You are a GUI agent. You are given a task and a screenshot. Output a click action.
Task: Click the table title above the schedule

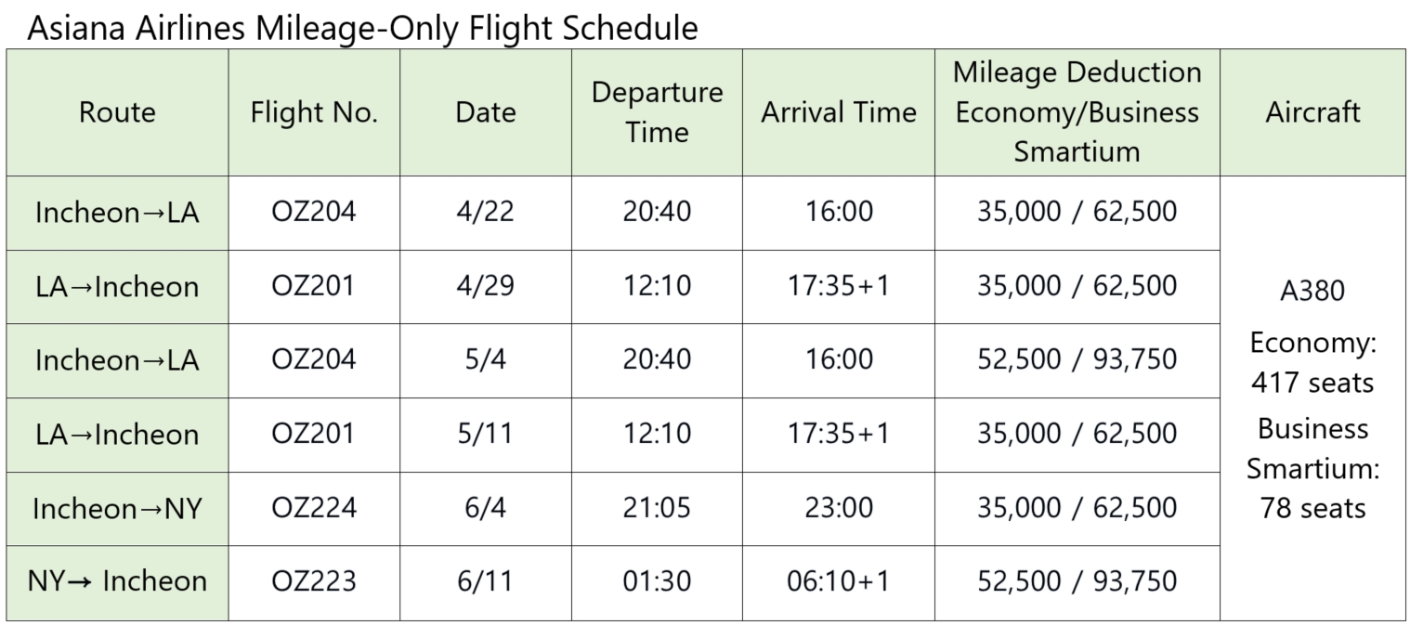pyautogui.click(x=363, y=29)
